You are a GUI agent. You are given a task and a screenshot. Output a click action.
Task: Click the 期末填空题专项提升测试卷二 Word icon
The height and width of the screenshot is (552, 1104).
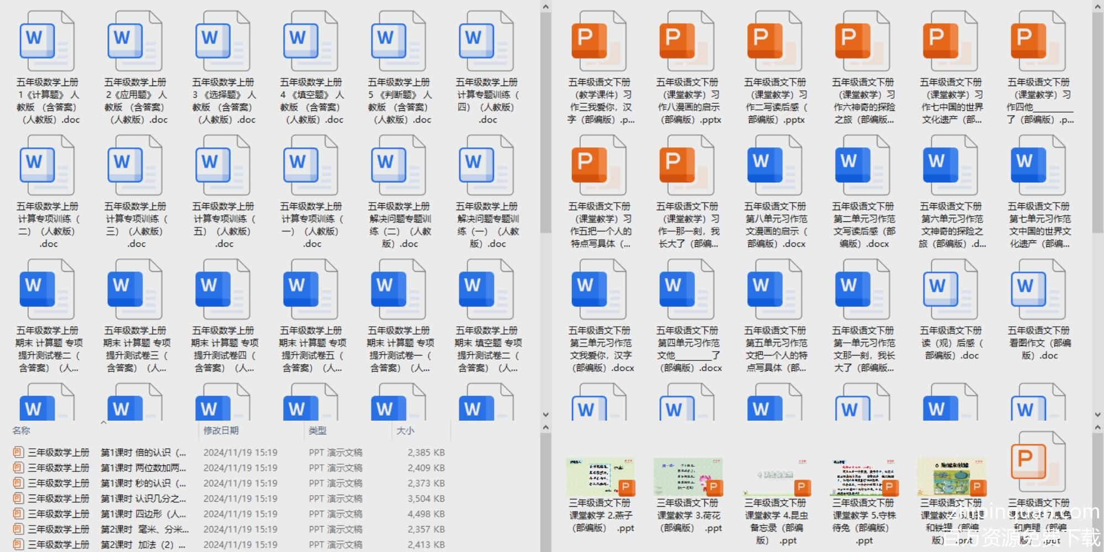tap(486, 290)
